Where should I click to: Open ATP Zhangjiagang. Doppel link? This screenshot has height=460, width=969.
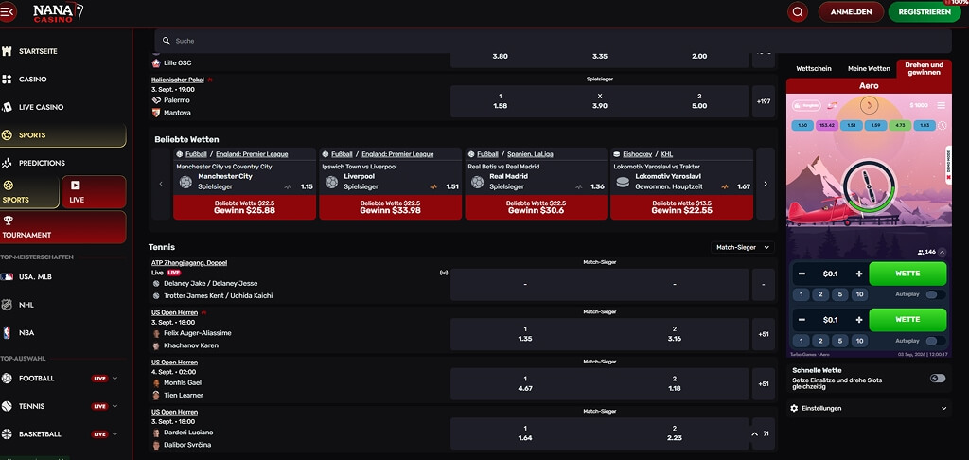click(189, 263)
